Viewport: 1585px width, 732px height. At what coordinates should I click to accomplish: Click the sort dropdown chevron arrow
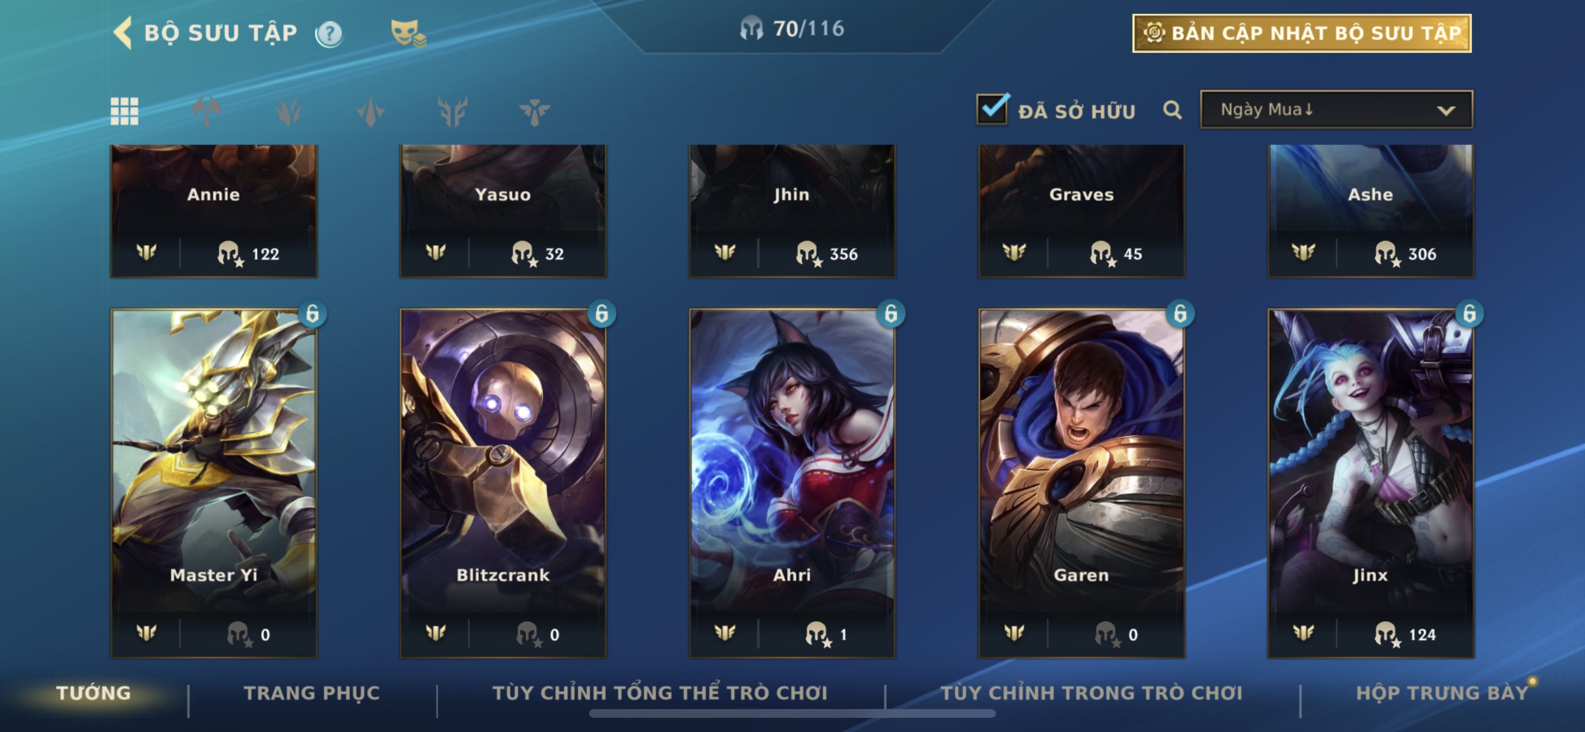(x=1446, y=111)
